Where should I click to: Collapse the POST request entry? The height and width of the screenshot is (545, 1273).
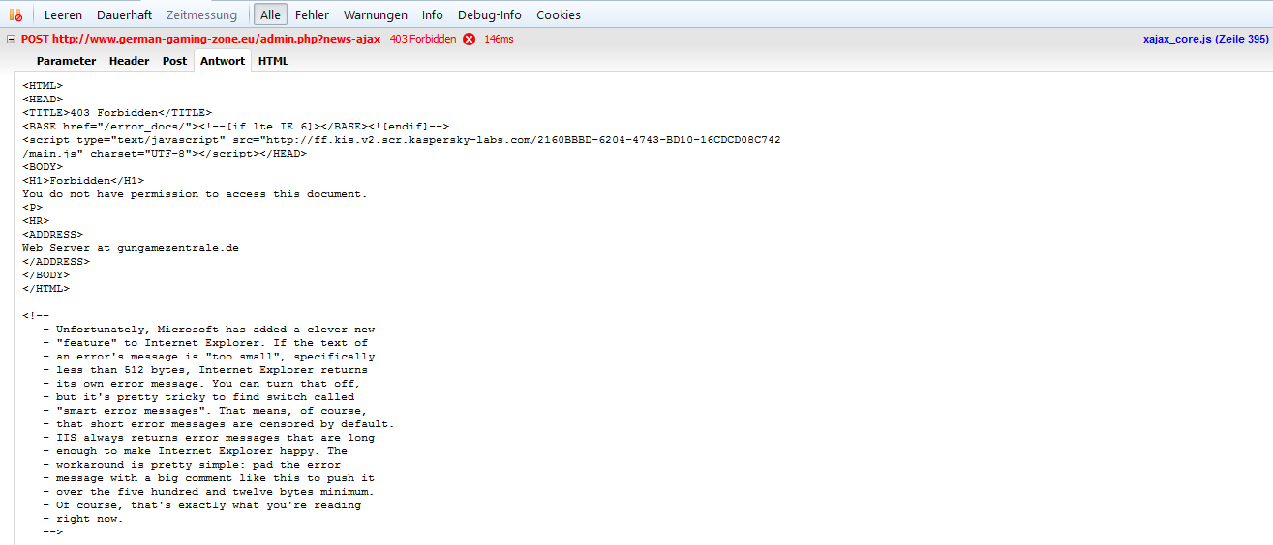point(11,40)
